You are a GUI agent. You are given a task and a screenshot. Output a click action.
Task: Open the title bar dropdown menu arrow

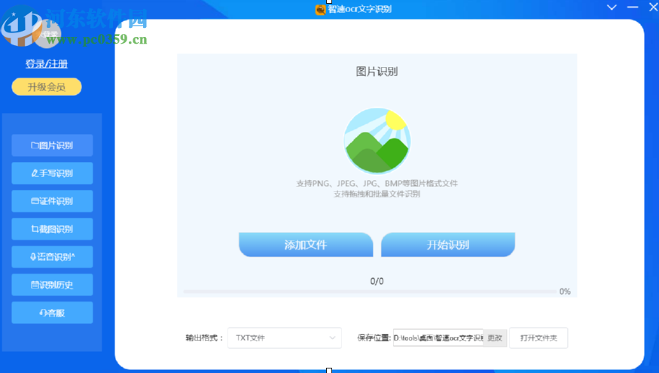click(x=612, y=8)
